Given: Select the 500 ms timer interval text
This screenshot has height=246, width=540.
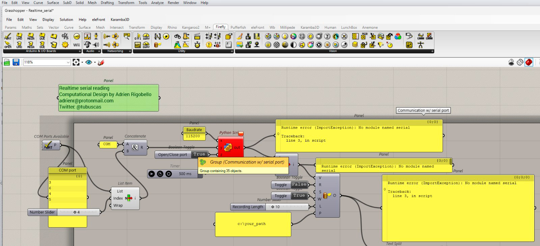Looking at the screenshot, I should pyautogui.click(x=185, y=174).
